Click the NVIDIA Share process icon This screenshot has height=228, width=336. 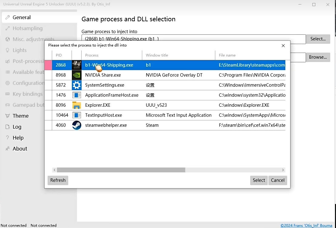76,75
